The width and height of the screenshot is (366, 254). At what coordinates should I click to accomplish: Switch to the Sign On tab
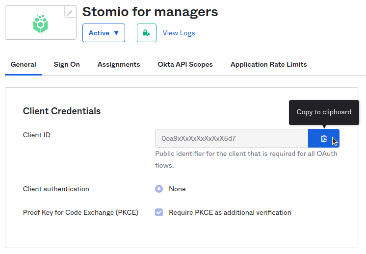[67, 64]
